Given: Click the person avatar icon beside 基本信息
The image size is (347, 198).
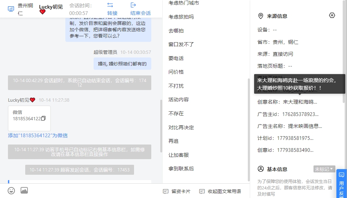Looking at the screenshot, I should [x=261, y=169].
